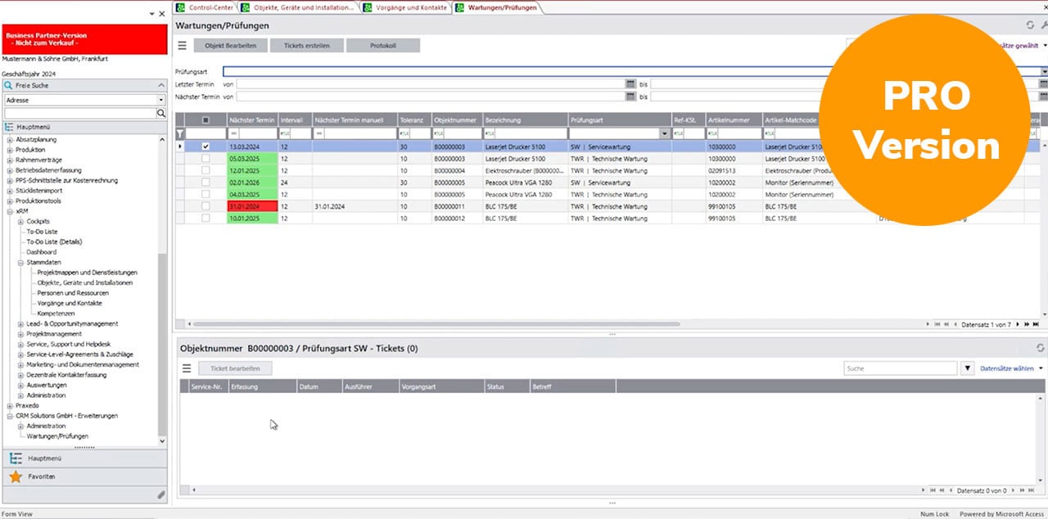Open the hamburger menu beside Objekt Bearbeiten
Viewport: 1048px width, 519px height.
click(182, 46)
